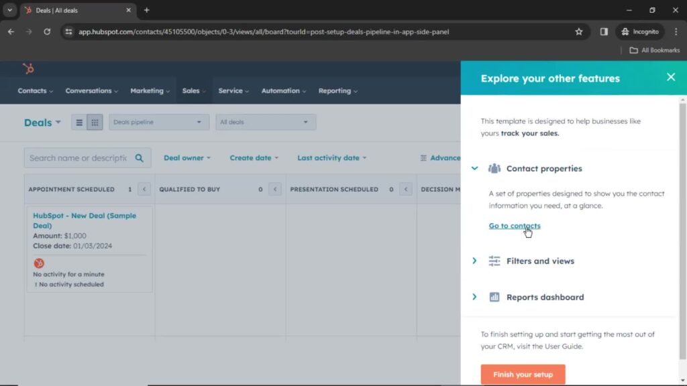The width and height of the screenshot is (687, 386).
Task: Open the All deals view dropdown
Action: point(265,122)
